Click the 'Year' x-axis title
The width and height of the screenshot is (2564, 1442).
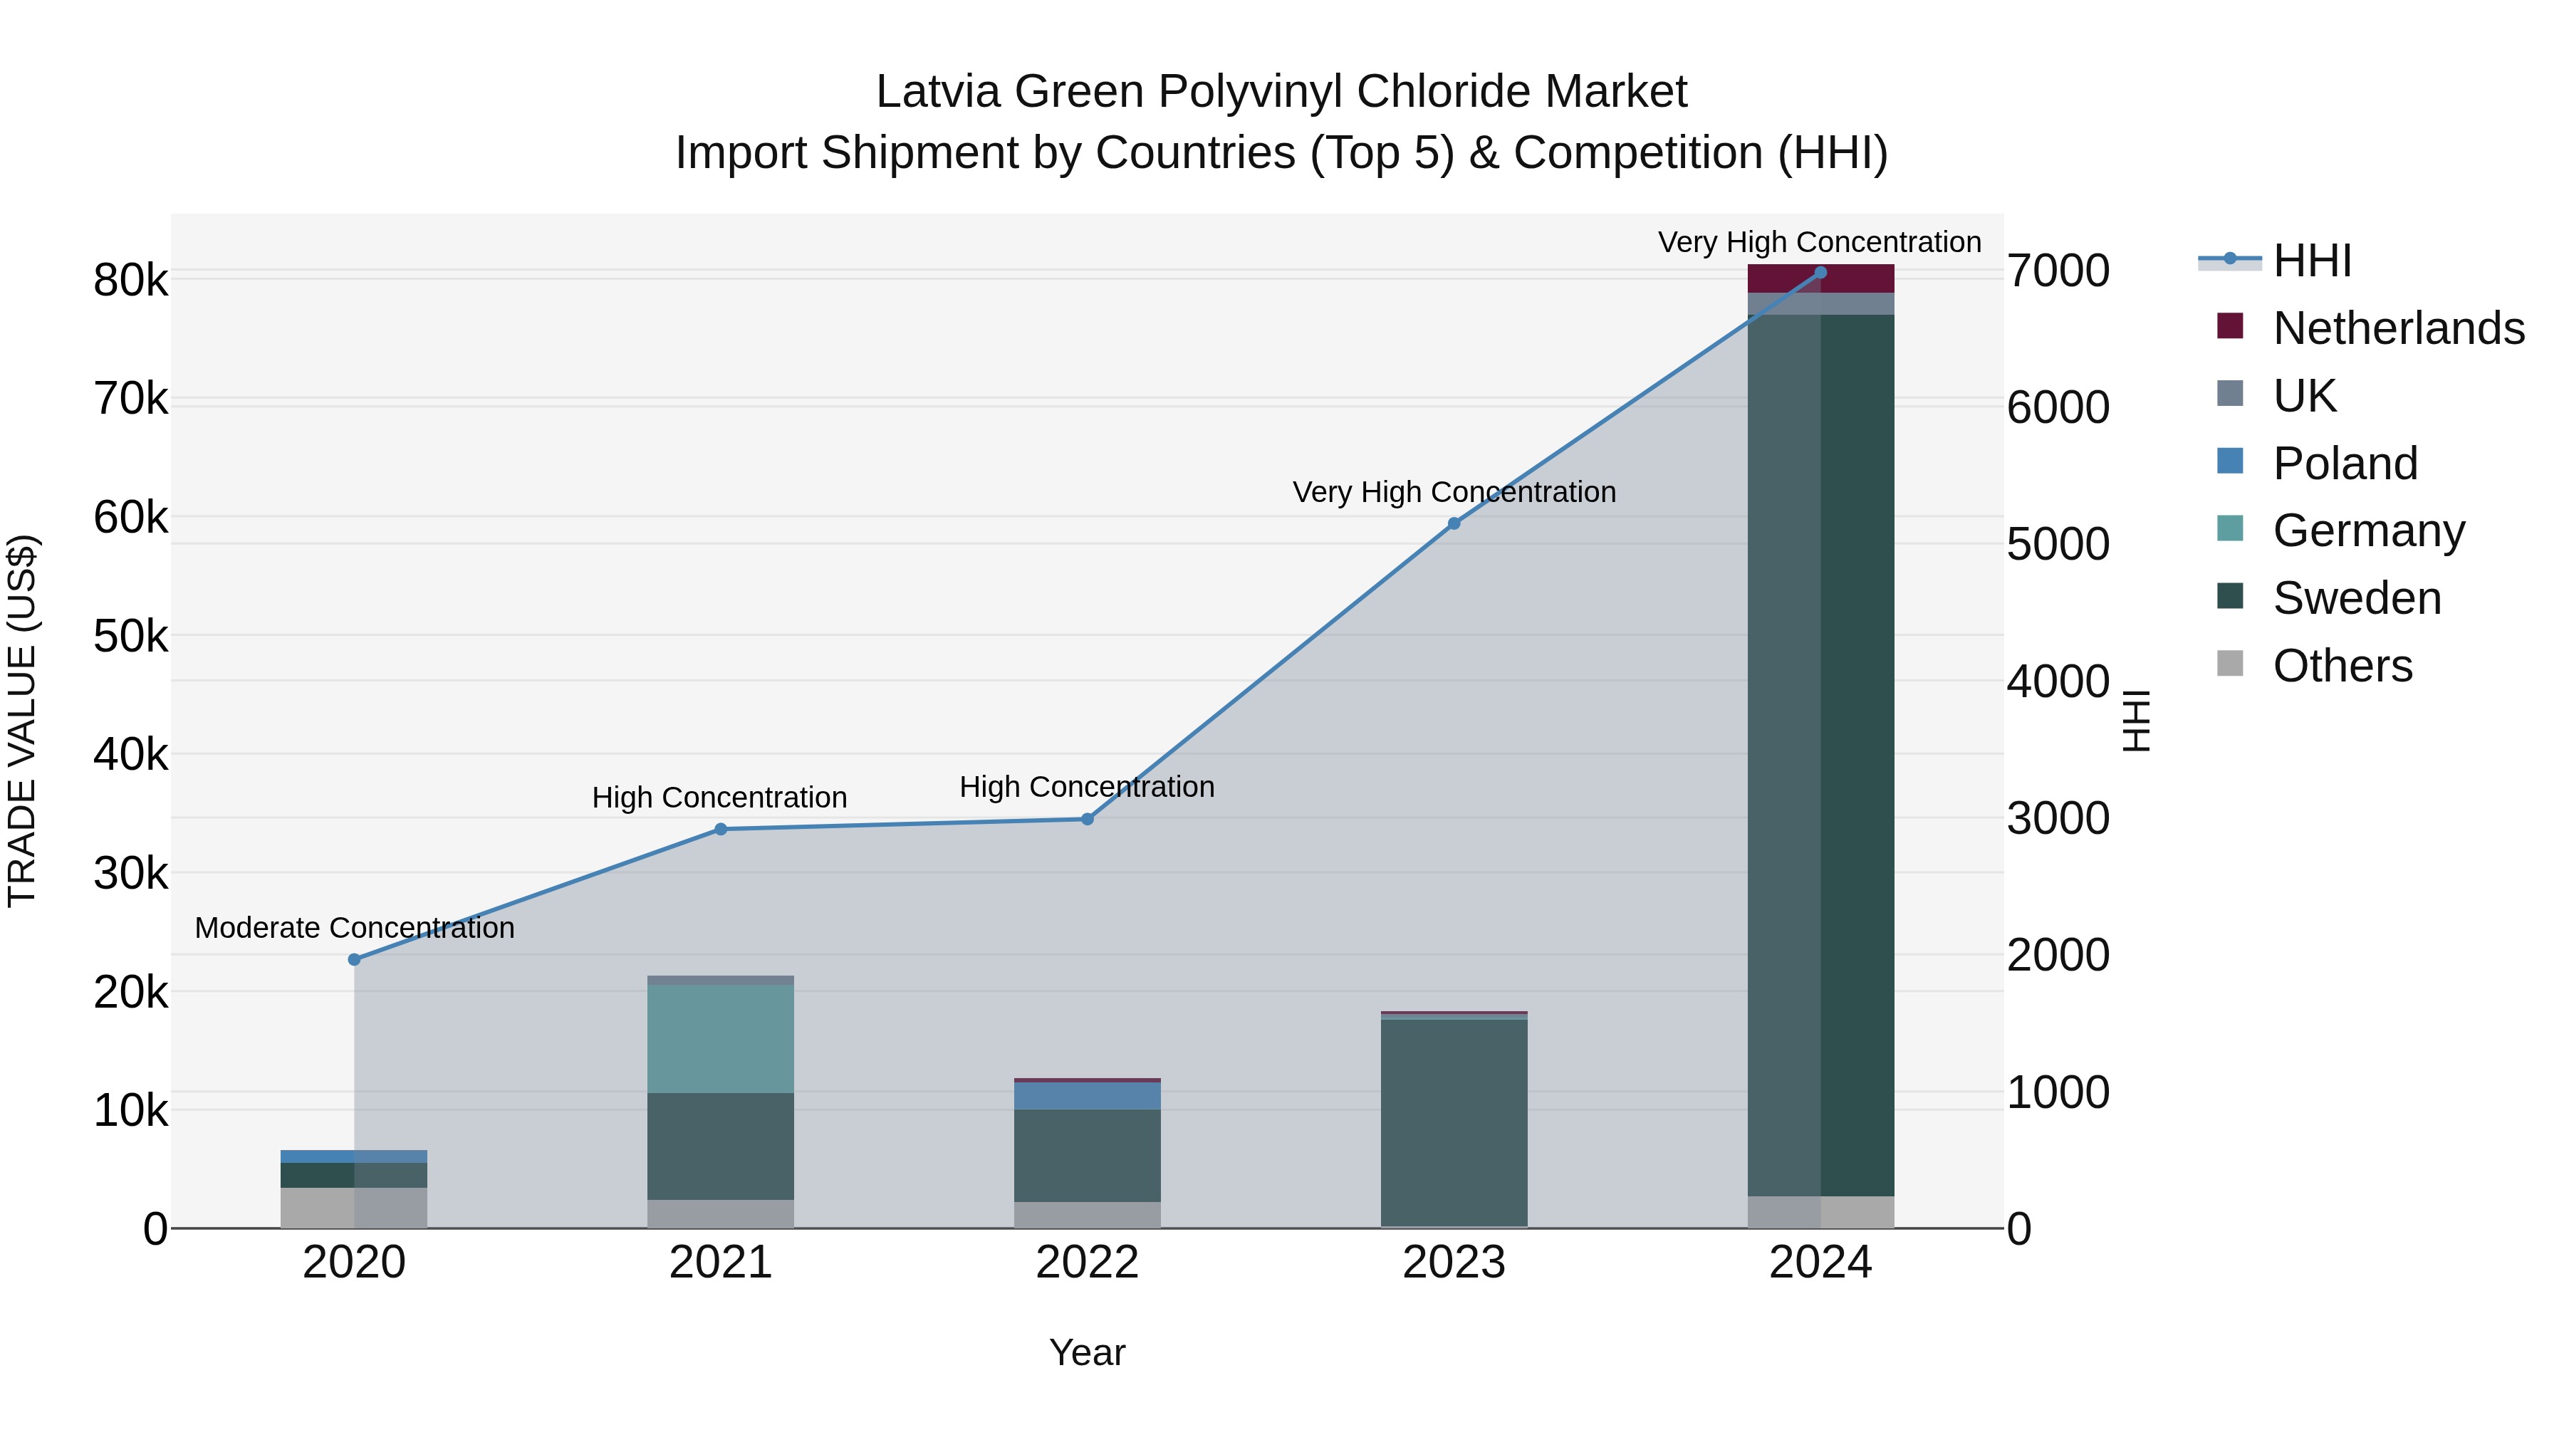coord(1087,1352)
